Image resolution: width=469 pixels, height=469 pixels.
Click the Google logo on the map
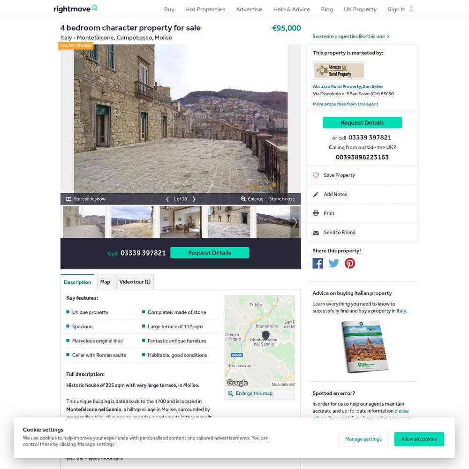point(237,383)
